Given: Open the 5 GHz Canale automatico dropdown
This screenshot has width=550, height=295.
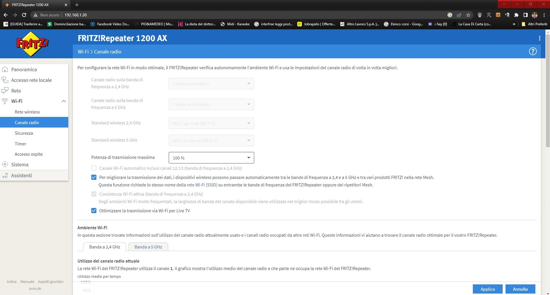Looking at the screenshot, I should pos(211,104).
